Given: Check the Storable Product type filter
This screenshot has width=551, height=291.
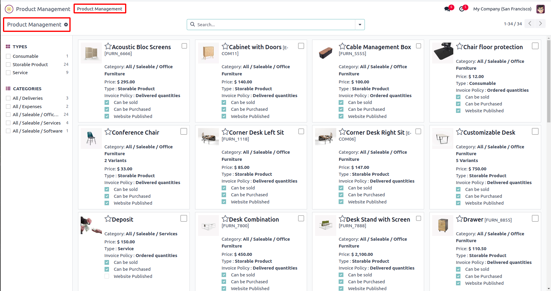Looking at the screenshot, I should pos(8,64).
